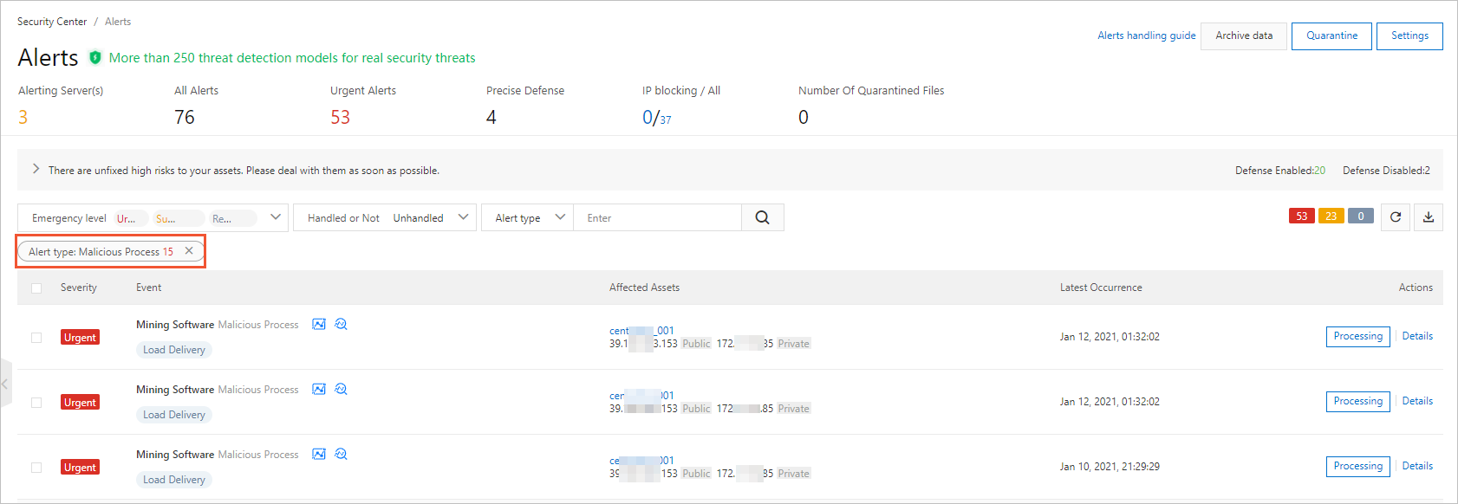Click the orange 23 count badge
This screenshot has height=504, width=1458.
click(1331, 216)
